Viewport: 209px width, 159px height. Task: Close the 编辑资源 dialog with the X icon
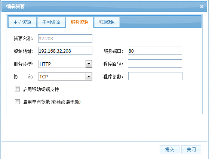tap(202, 6)
